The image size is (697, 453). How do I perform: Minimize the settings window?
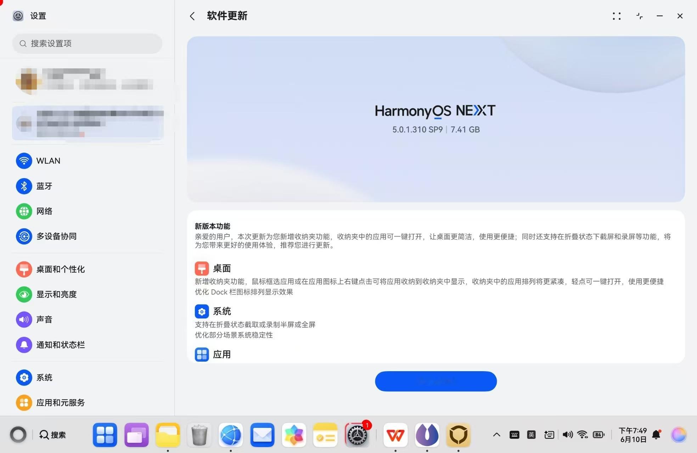point(659,16)
